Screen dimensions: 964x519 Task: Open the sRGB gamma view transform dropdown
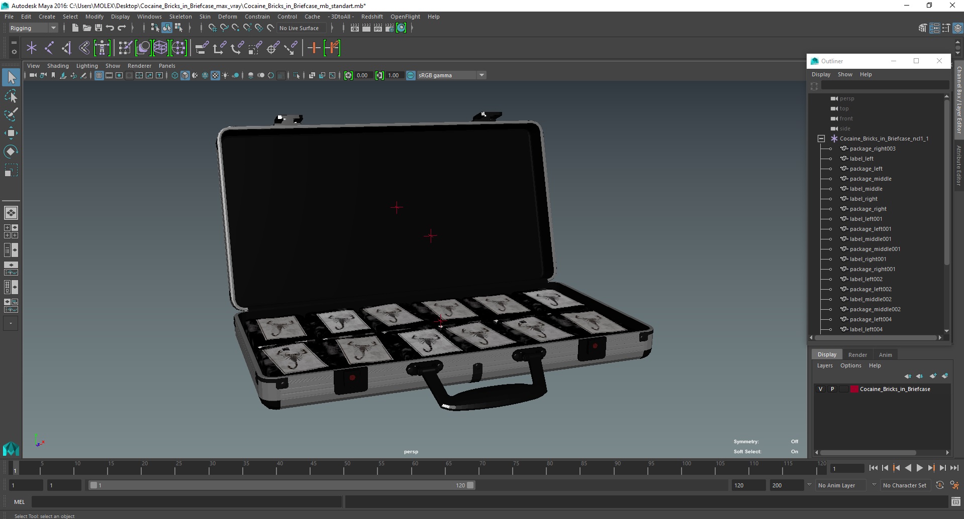click(x=451, y=75)
